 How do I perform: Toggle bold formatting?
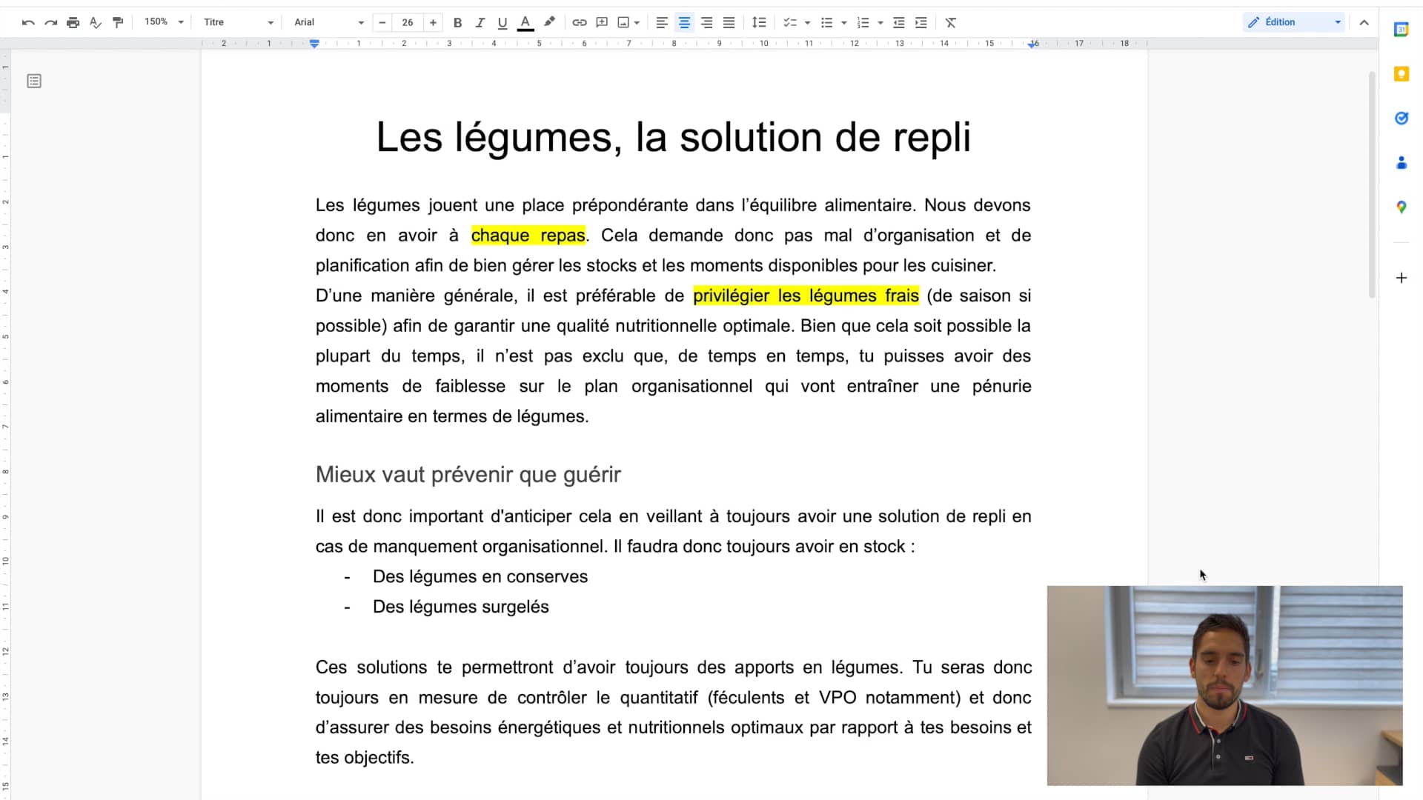coord(457,22)
